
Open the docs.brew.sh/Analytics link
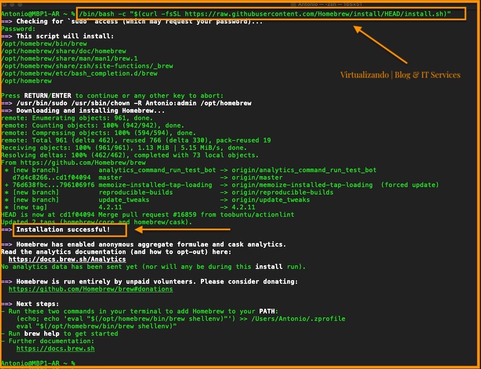click(x=67, y=260)
